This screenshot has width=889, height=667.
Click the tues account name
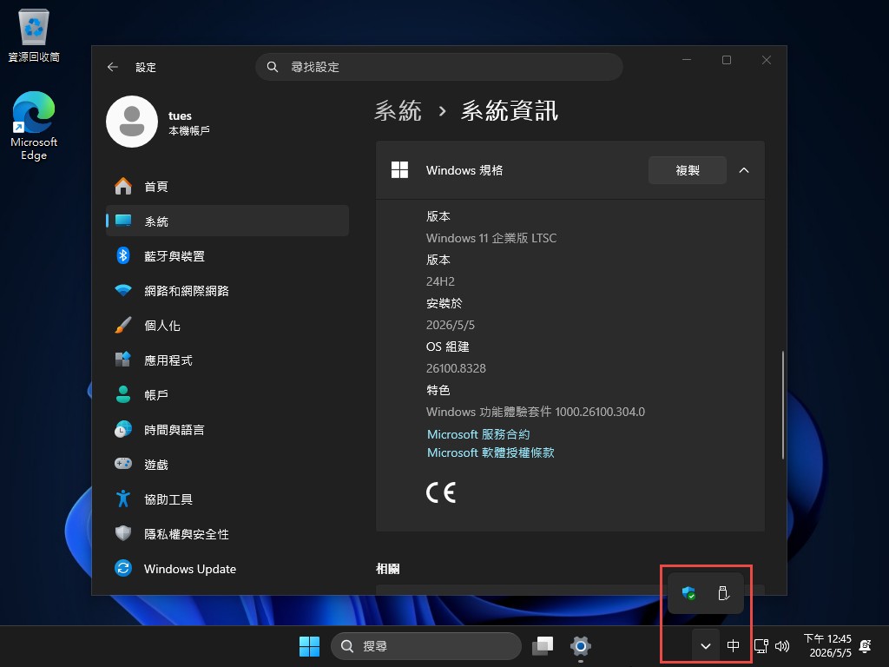[180, 116]
